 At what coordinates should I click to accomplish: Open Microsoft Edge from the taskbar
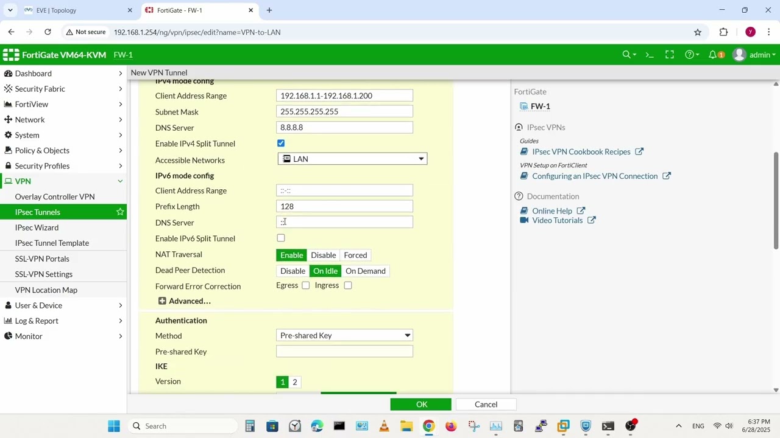tap(317, 426)
